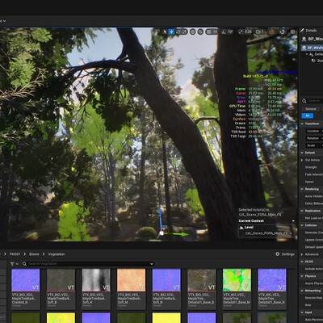The height and width of the screenshot is (323, 323).
Task: Choose the Select objects tool in viewport toolbar
Action: [x=165, y=31]
